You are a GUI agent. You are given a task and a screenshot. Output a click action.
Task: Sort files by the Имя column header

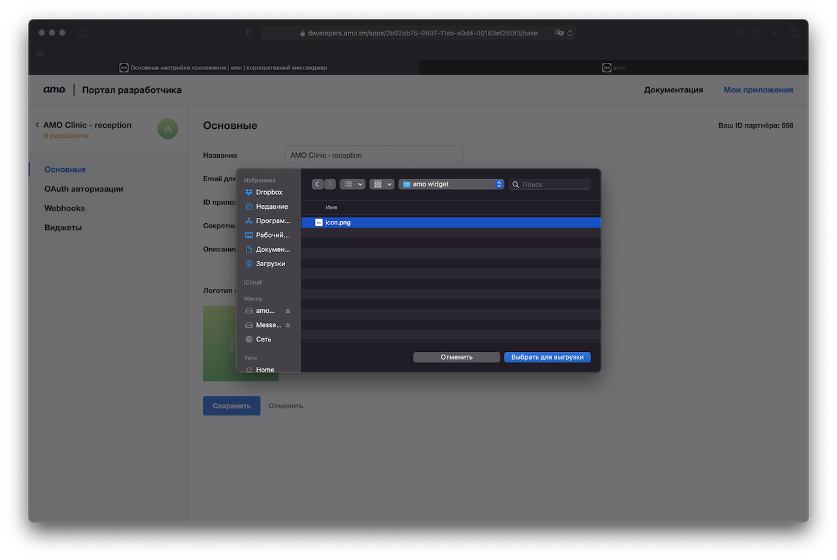[332, 207]
